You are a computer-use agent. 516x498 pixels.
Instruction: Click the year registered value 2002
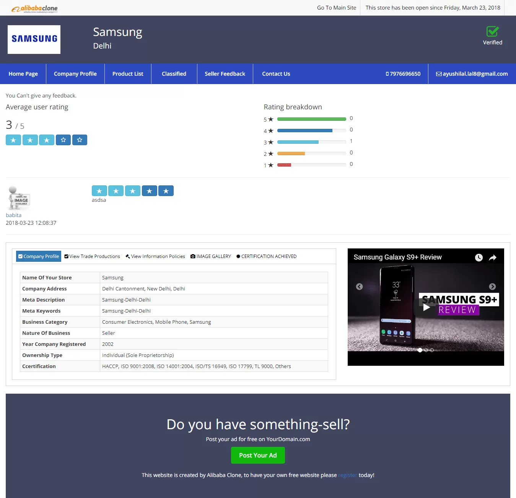click(x=108, y=344)
